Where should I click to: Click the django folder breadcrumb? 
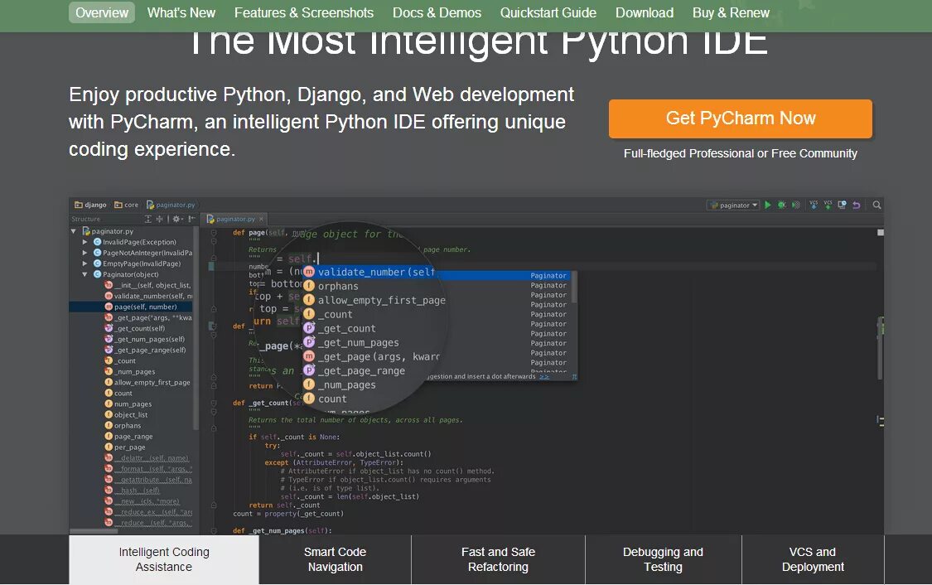click(x=90, y=205)
